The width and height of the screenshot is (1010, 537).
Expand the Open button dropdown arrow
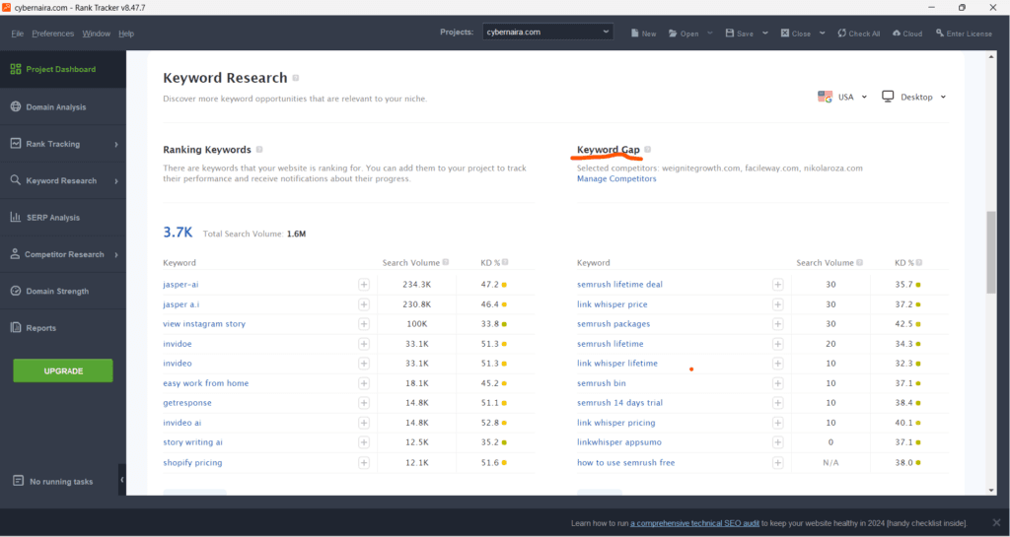click(x=710, y=34)
